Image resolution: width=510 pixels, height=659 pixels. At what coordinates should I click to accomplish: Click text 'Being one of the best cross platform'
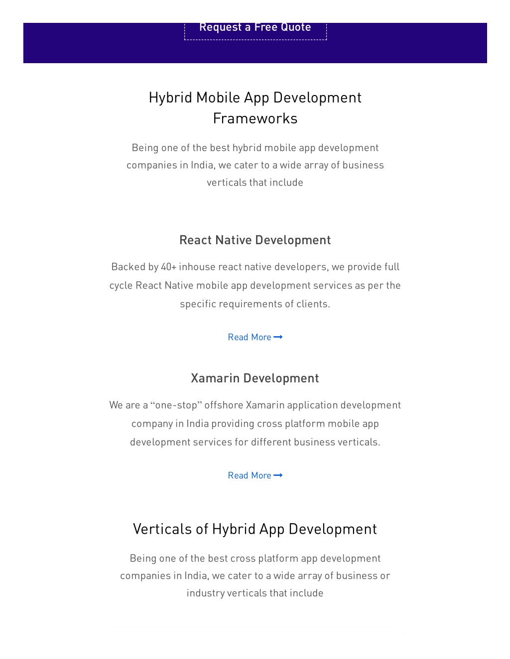255,575
